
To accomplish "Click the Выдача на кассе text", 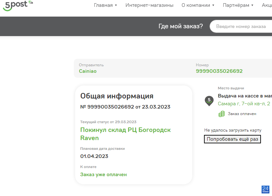I will click(245, 96).
